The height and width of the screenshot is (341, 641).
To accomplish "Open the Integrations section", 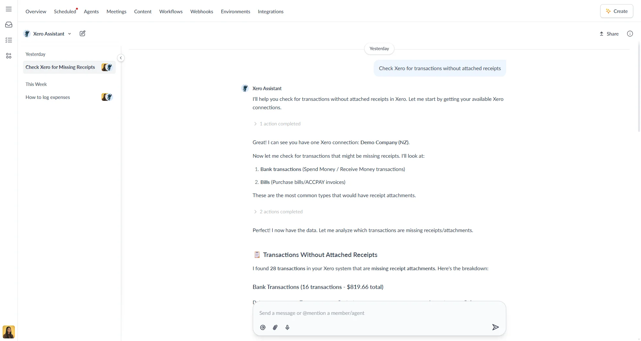I will coord(271,11).
